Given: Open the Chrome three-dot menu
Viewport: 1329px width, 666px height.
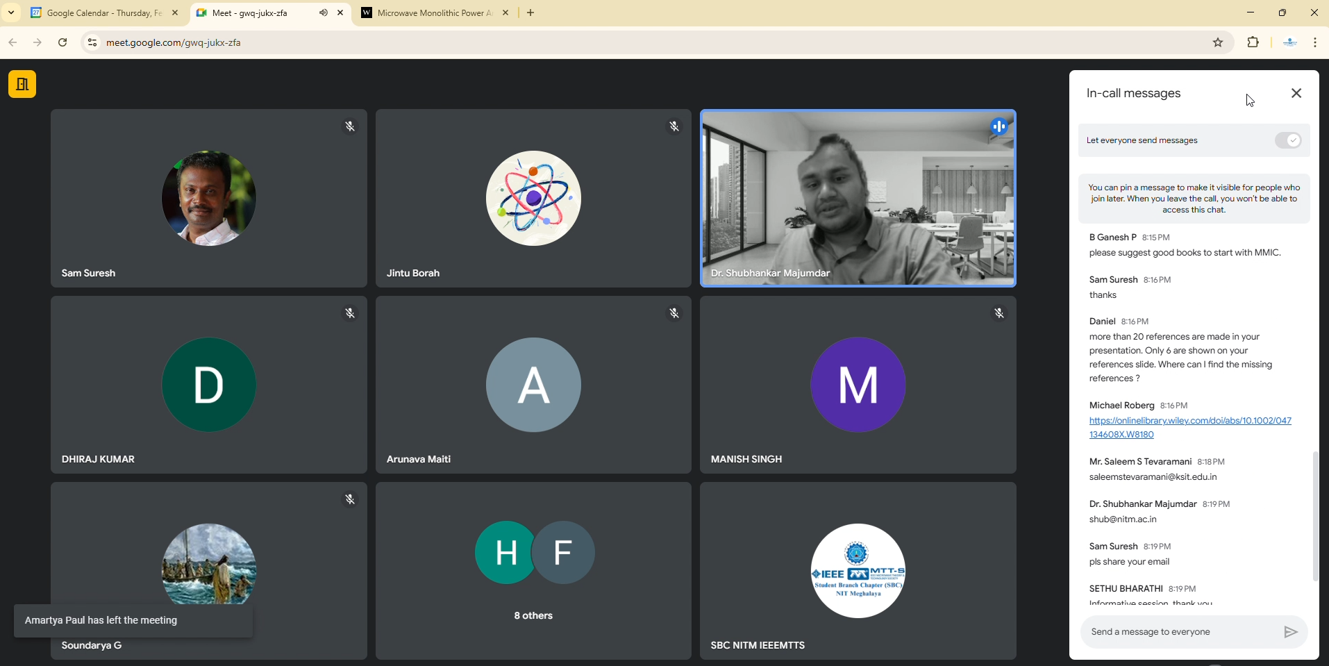Looking at the screenshot, I should (x=1315, y=43).
